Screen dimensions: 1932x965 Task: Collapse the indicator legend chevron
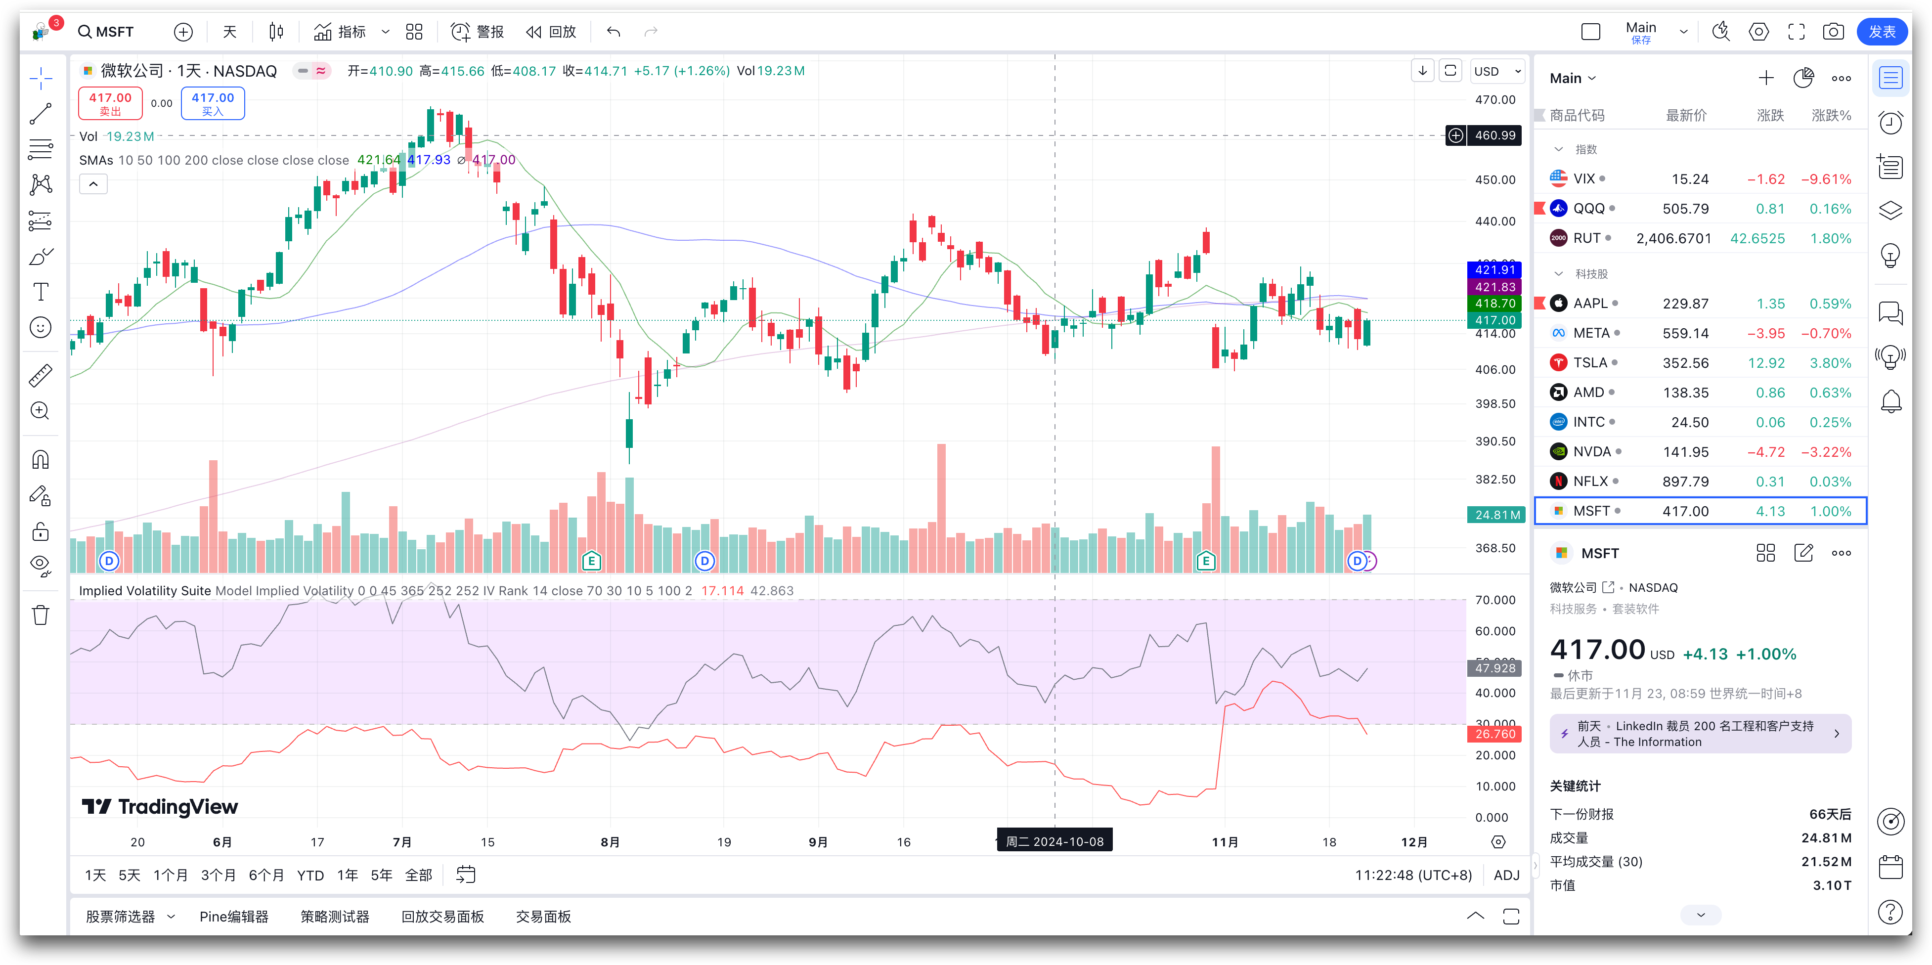click(93, 184)
